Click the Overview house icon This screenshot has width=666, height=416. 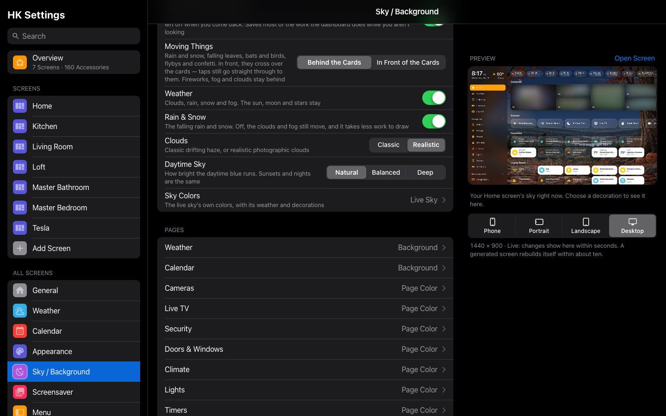click(x=20, y=62)
